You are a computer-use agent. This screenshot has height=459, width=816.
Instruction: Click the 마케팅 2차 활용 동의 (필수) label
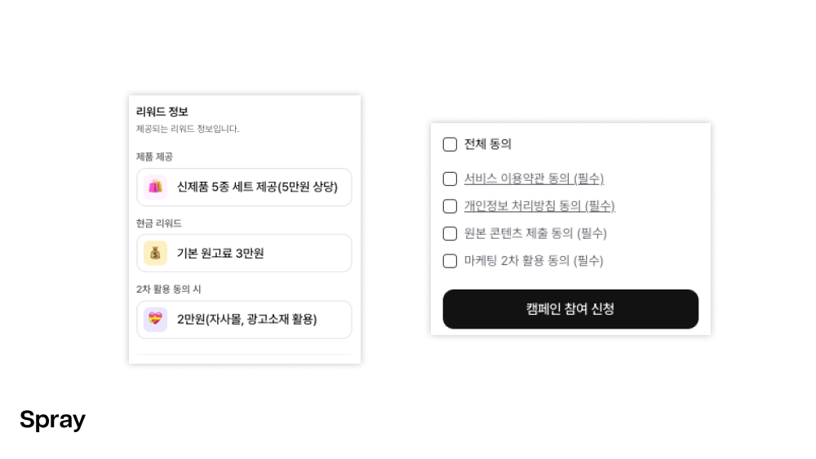534,261
